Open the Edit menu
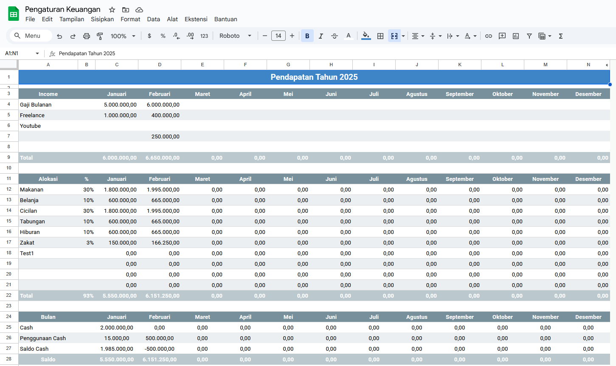The width and height of the screenshot is (616, 366). 47,19
